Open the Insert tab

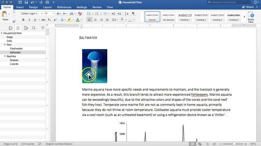click(20, 7)
